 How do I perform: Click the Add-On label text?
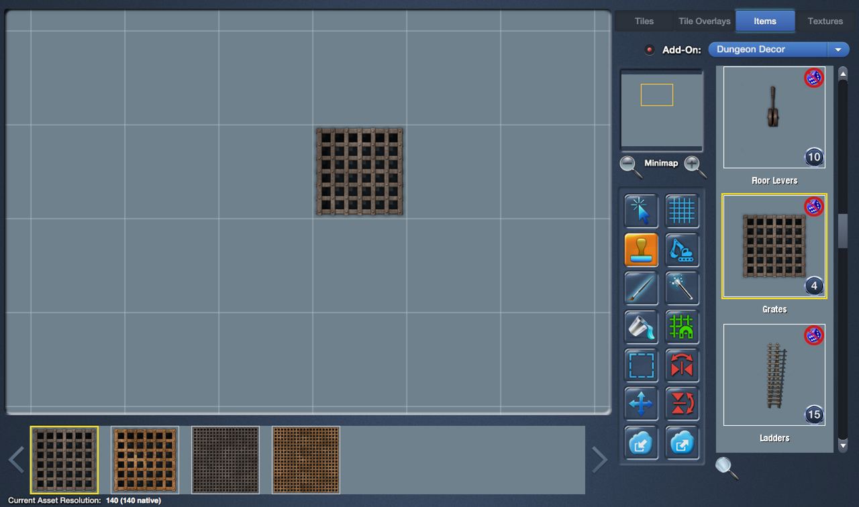[682, 50]
